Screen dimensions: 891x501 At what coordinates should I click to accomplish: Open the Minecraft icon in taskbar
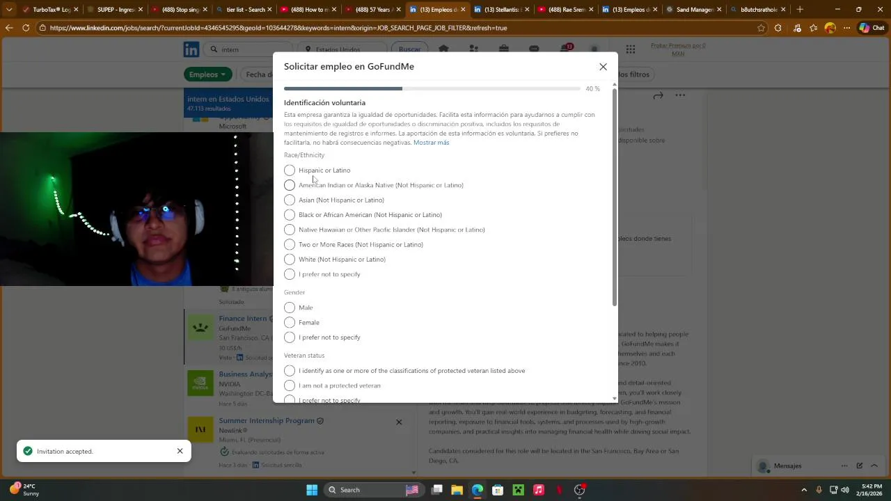click(x=518, y=490)
